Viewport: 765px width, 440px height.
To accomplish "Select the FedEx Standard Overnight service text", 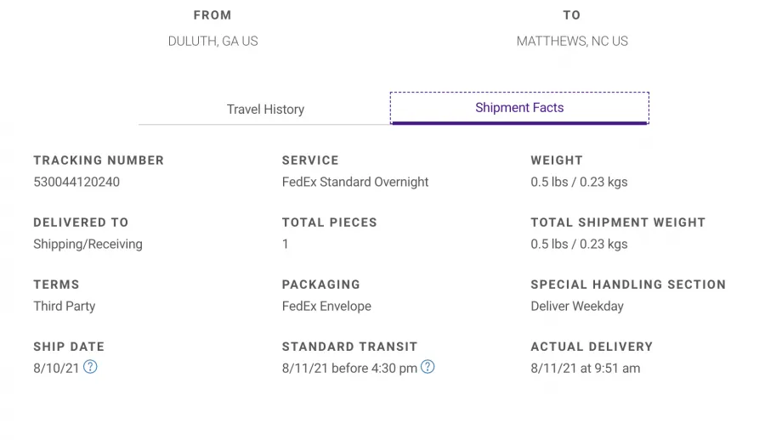I will click(x=355, y=182).
